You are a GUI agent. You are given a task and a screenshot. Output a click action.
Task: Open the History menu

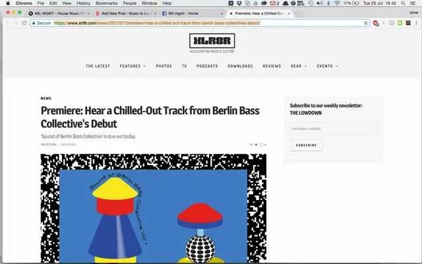pos(84,3)
